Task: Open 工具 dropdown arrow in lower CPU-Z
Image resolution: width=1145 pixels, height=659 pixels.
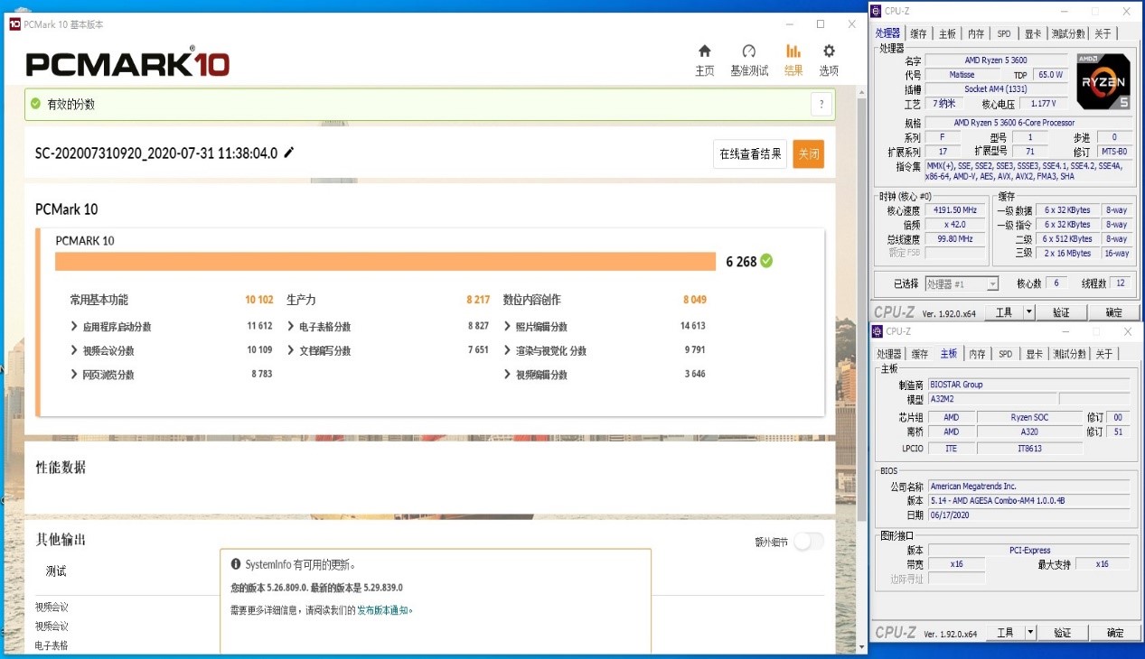Action: click(1029, 633)
